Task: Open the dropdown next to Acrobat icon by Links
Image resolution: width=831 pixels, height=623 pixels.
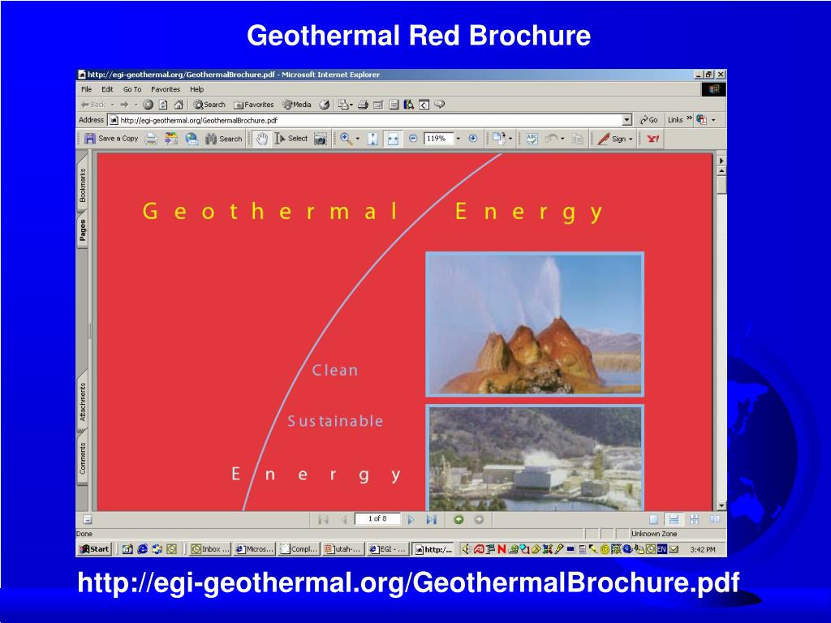Action: click(713, 120)
